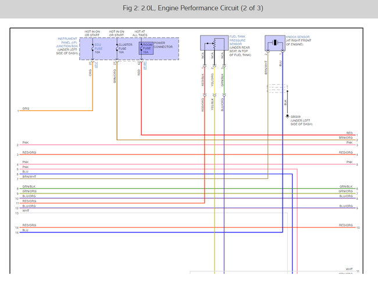This screenshot has width=378, height=283.
Task: Click the BLU/ORG label at right wire 9
Action: pyautogui.click(x=346, y=206)
